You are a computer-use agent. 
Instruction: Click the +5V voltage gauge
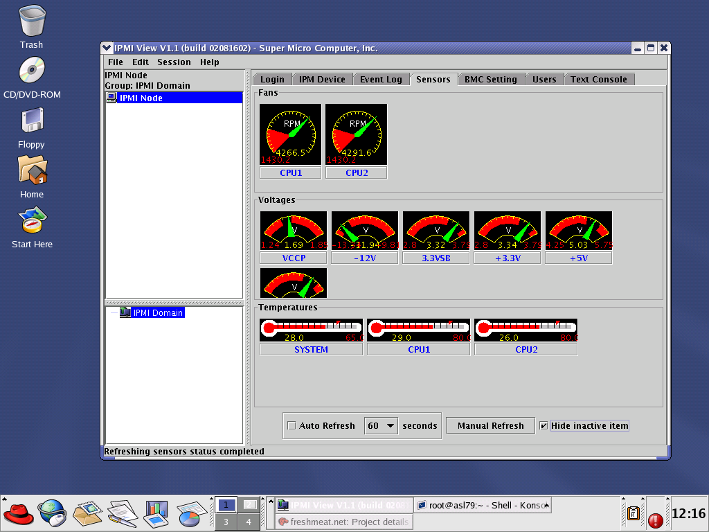click(579, 230)
